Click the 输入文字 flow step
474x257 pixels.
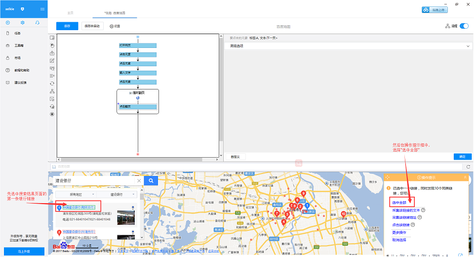(x=138, y=73)
